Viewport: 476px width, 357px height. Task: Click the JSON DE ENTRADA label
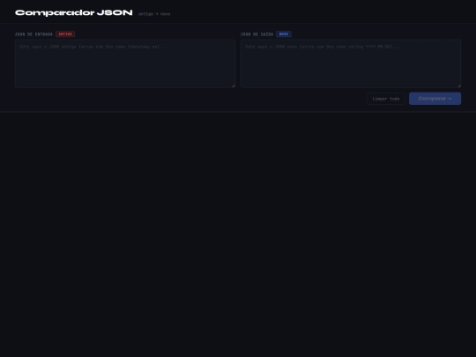point(33,34)
